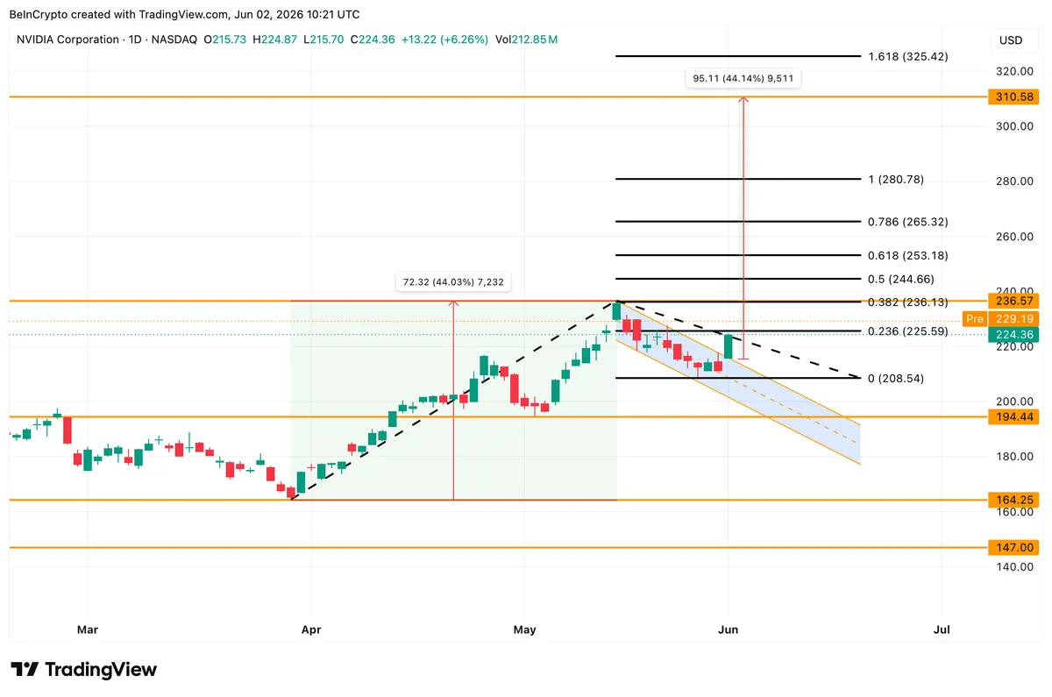Click the Vol 212.85 M volume readout

click(526, 40)
